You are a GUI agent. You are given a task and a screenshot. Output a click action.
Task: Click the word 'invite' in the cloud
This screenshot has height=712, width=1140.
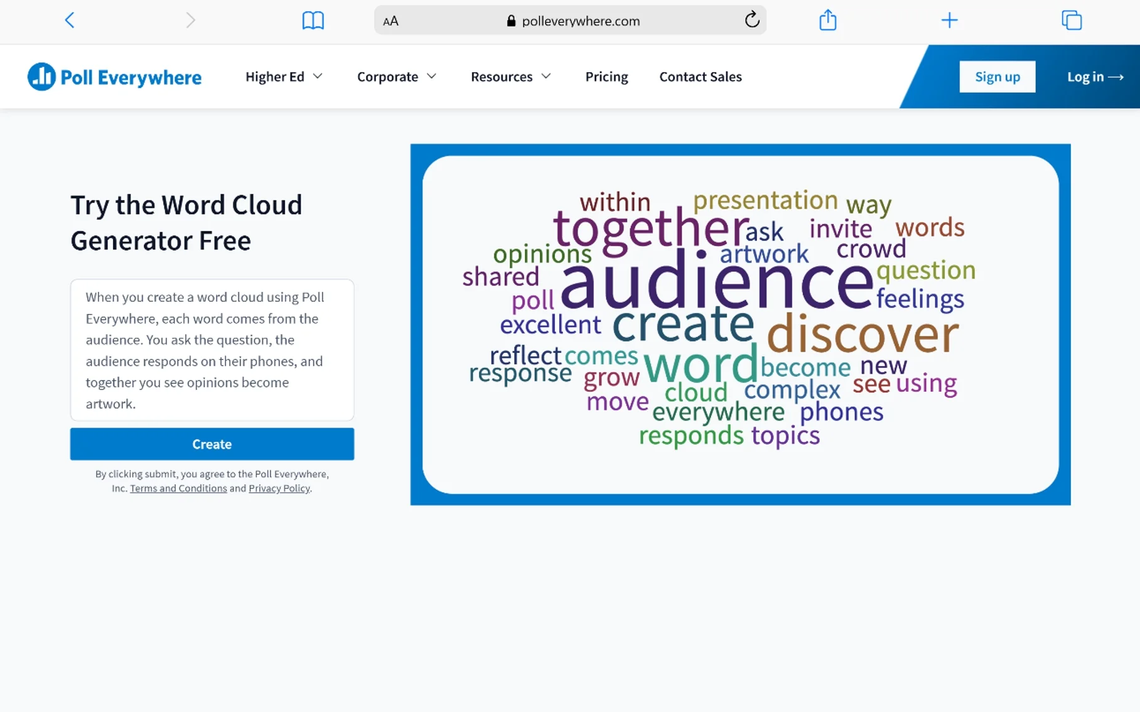[841, 229]
